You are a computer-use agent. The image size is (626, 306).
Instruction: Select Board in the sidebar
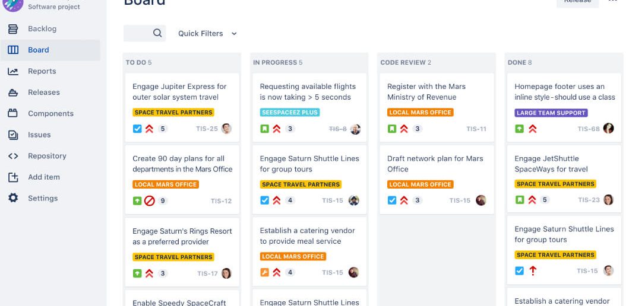(38, 50)
